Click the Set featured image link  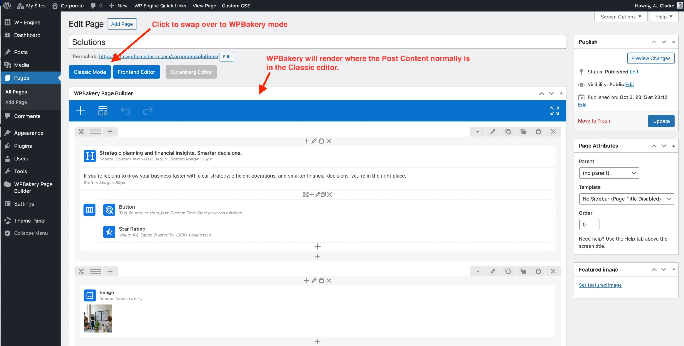[600, 285]
